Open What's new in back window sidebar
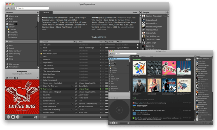The image size is (217, 130). (13, 16)
